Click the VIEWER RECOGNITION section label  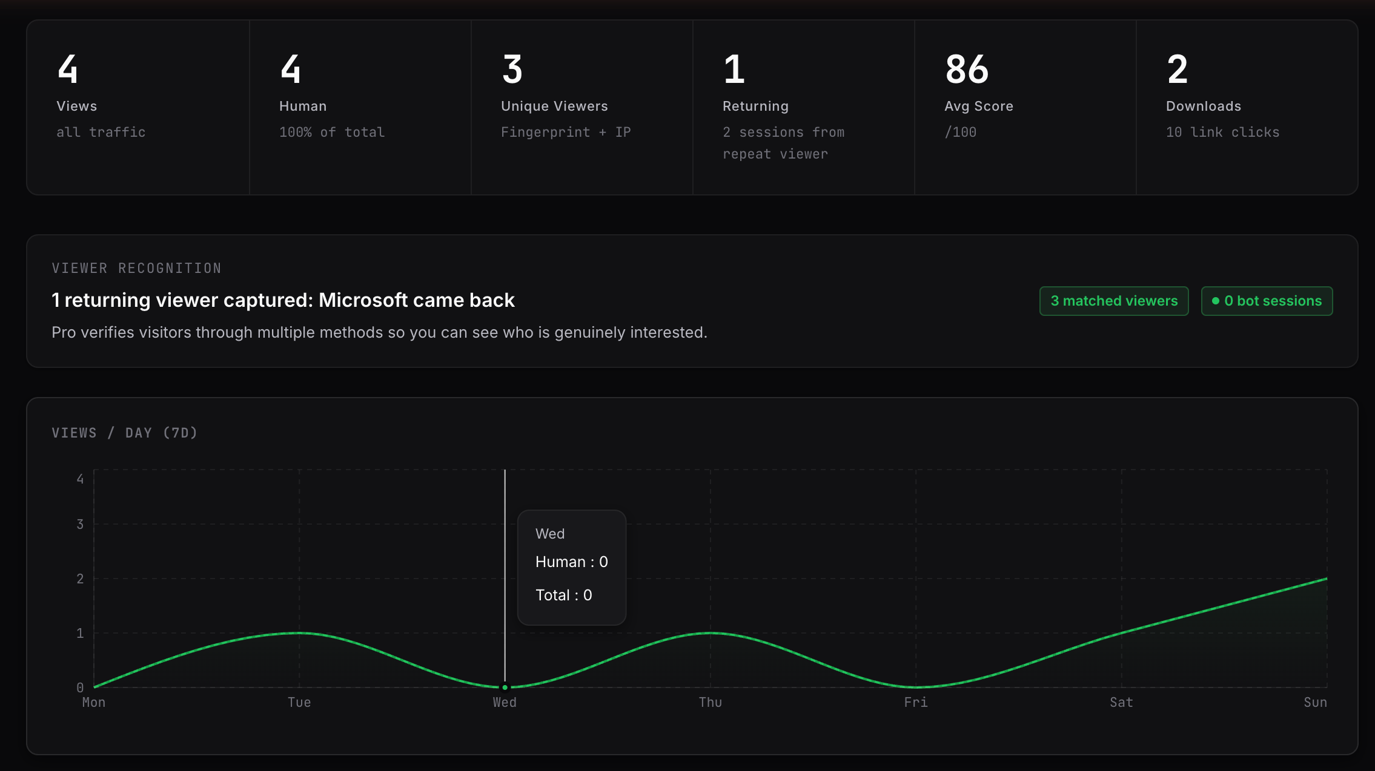pyautogui.click(x=136, y=268)
